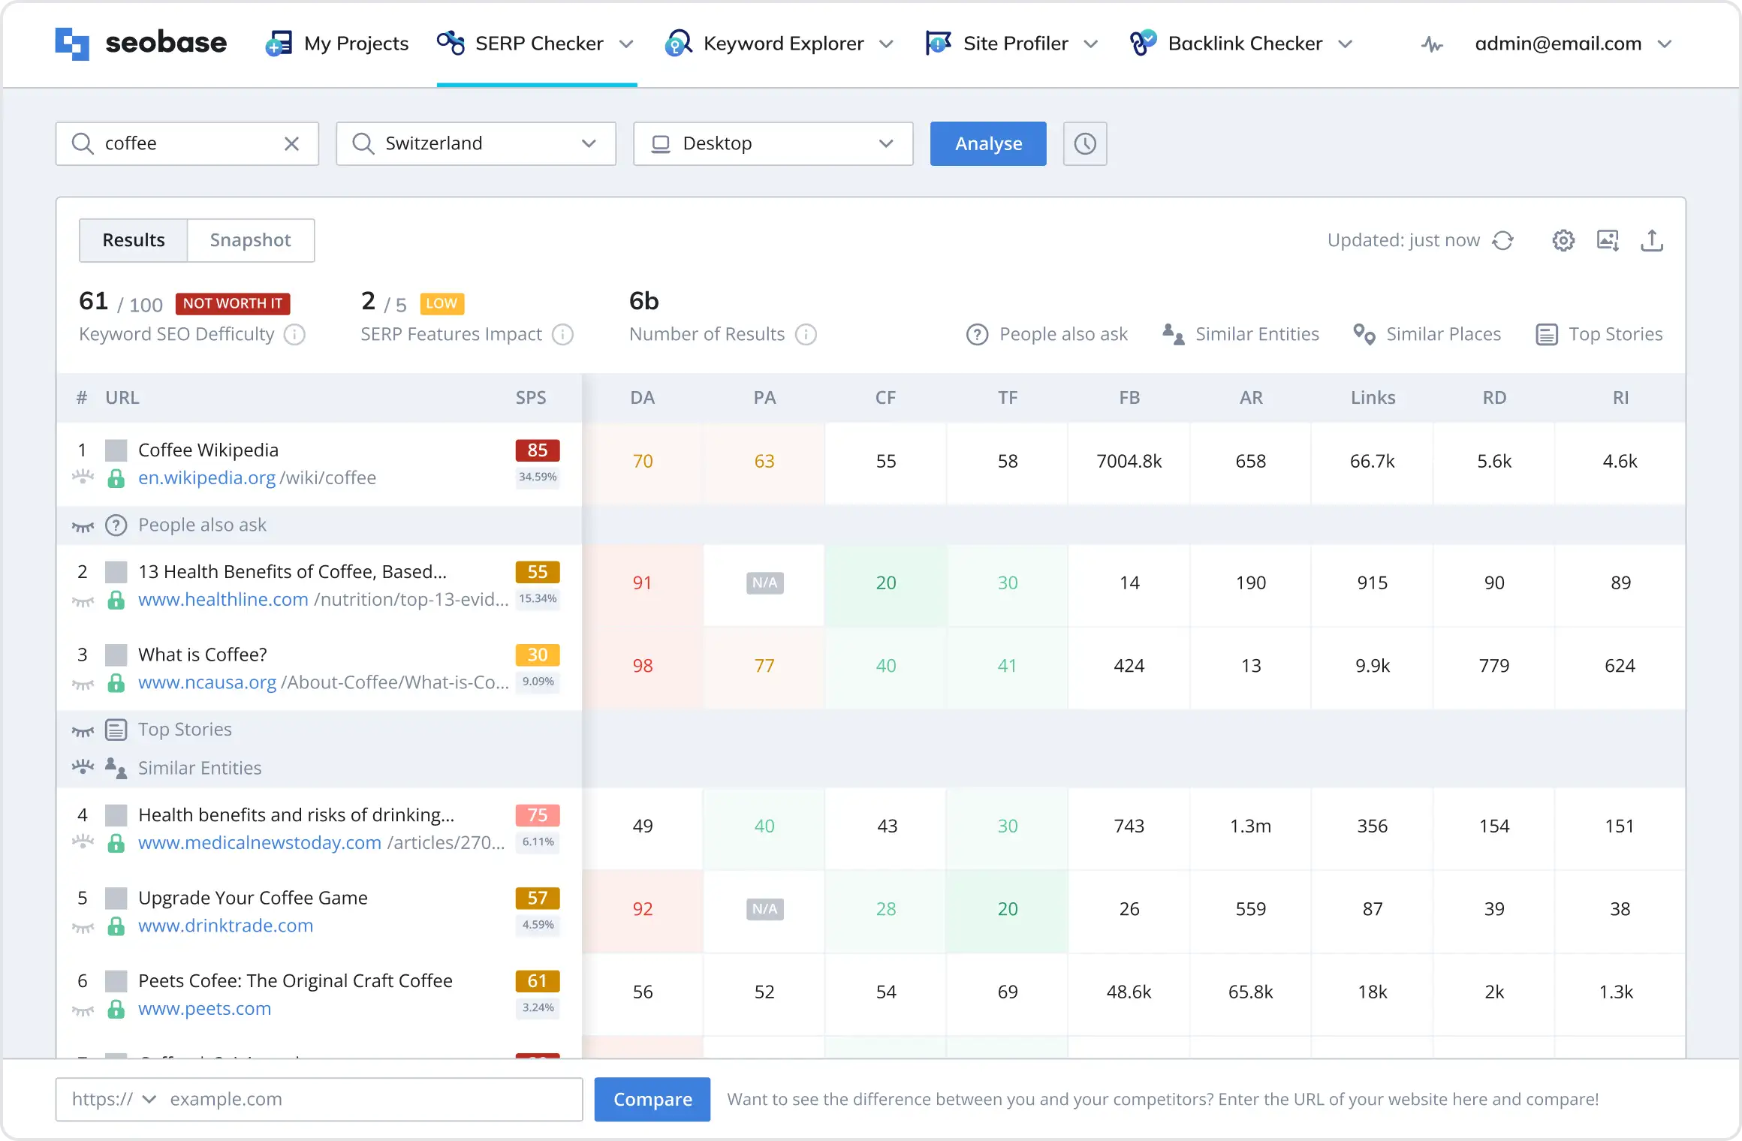Viewport: 1742px width, 1141px height.
Task: Click the Compare button
Action: (x=652, y=1100)
